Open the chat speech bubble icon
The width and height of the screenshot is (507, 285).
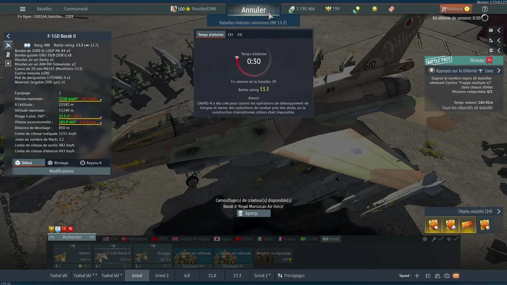(447, 275)
